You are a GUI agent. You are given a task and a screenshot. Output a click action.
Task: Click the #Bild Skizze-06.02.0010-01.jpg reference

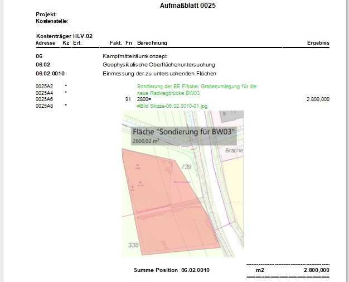[172, 104]
